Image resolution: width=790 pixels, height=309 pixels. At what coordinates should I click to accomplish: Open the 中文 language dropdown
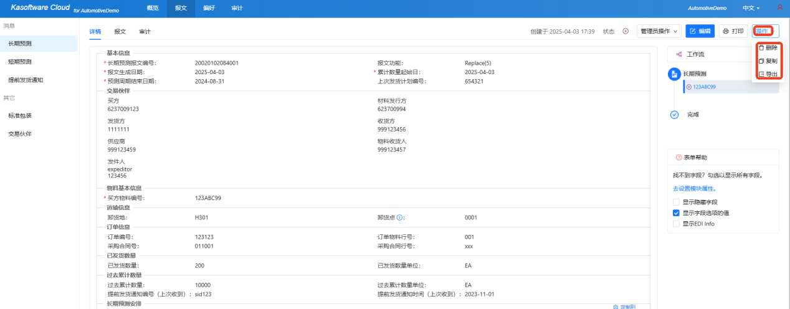coord(751,8)
